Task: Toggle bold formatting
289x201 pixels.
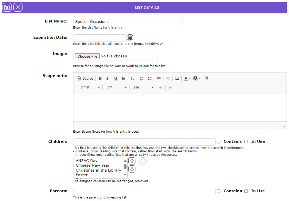Action: coord(100,79)
